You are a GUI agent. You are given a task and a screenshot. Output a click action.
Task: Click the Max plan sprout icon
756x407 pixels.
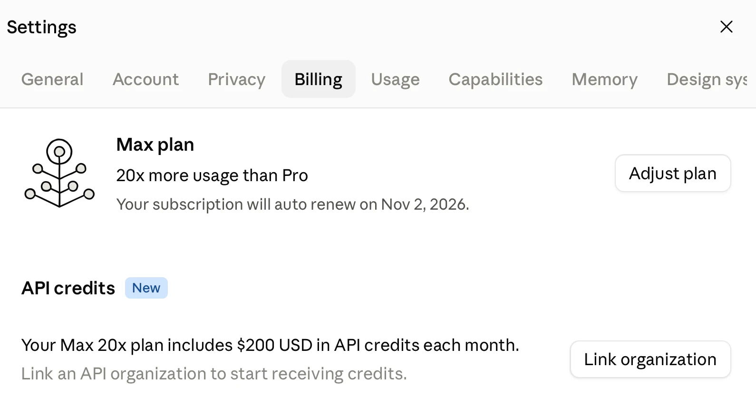point(59,173)
